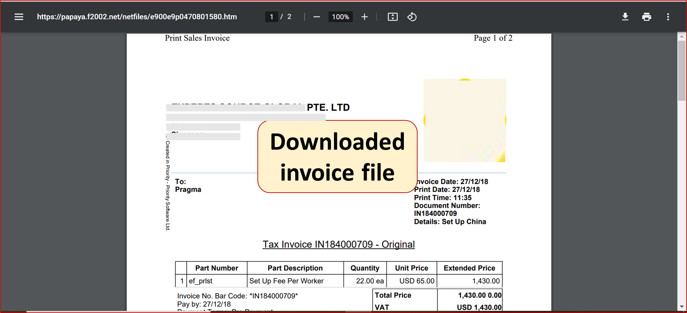Open more options to access dropdown actions
This screenshot has width=687, height=313.
pyautogui.click(x=668, y=17)
